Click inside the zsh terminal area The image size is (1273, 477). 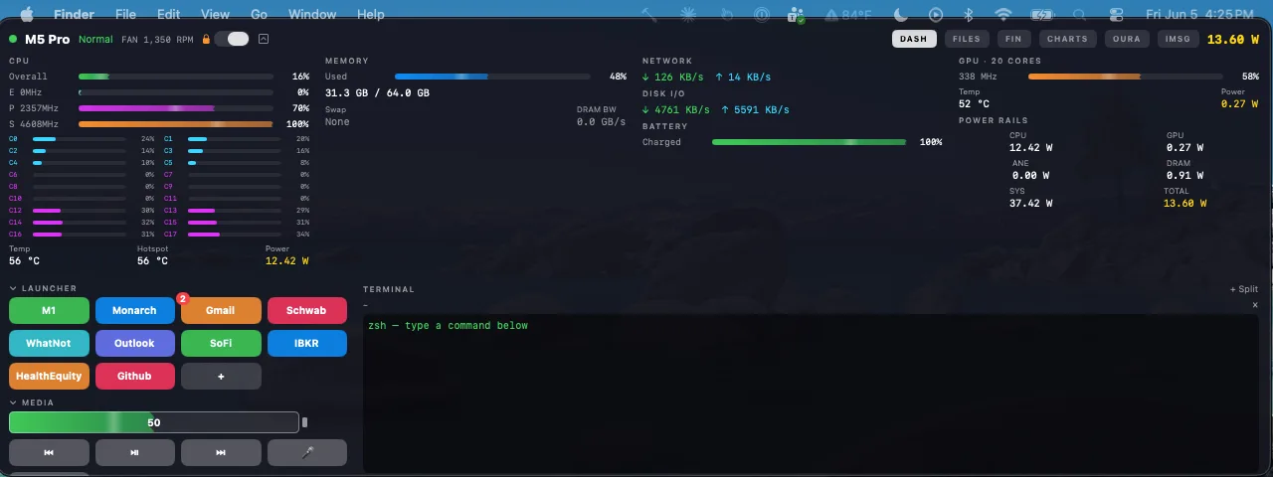tap(811, 393)
